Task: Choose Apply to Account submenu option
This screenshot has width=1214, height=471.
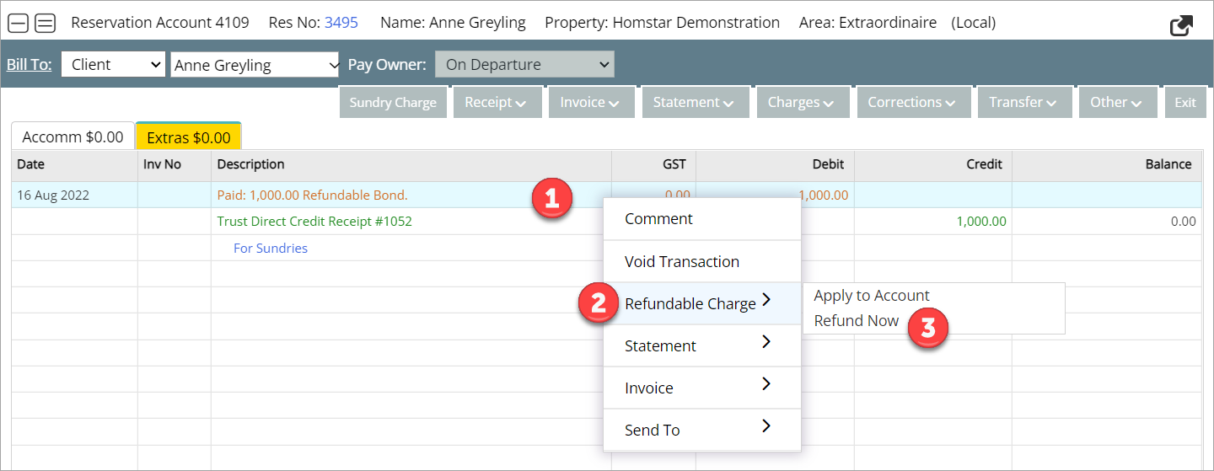Action: coord(871,296)
